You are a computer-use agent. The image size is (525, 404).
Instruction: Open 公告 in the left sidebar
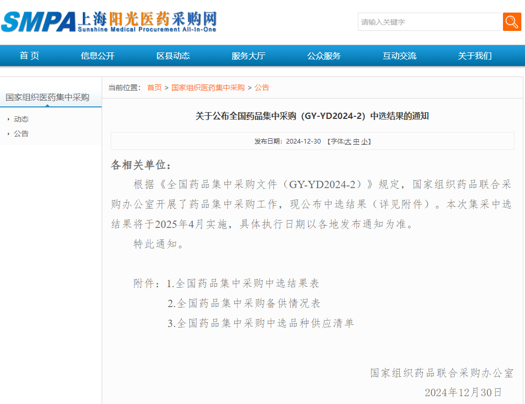coord(21,134)
